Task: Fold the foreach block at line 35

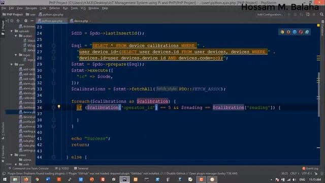Action: tap(53, 101)
